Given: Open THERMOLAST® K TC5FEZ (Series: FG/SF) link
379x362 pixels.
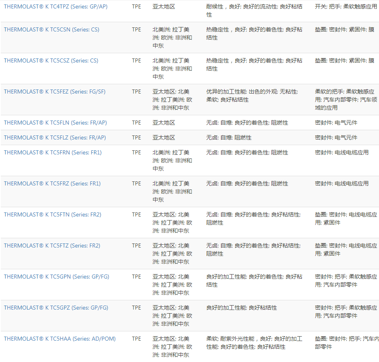Looking at the screenshot, I should tap(55, 92).
